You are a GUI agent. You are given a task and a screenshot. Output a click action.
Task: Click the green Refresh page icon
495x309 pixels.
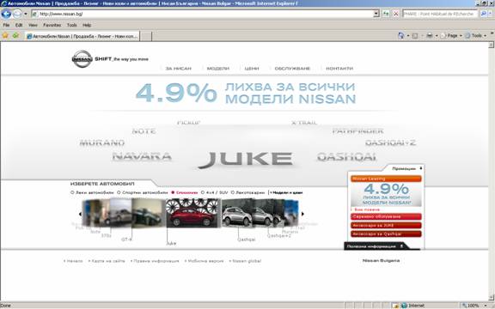tap(386, 14)
